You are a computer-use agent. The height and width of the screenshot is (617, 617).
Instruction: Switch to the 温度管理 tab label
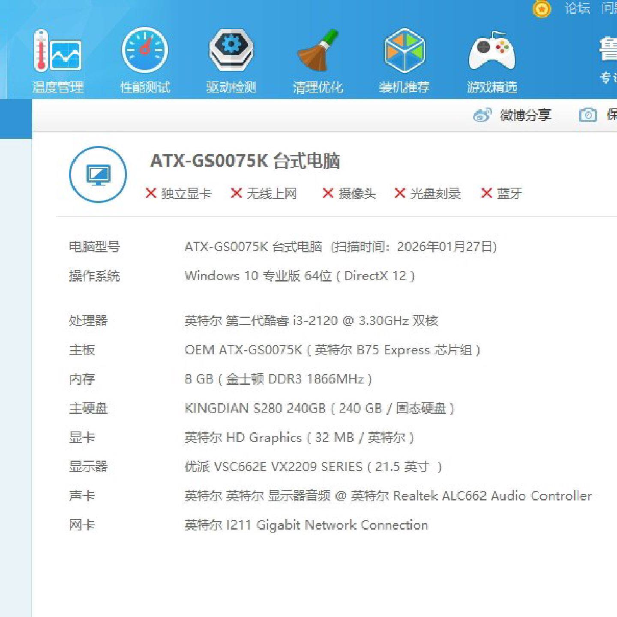tap(58, 87)
